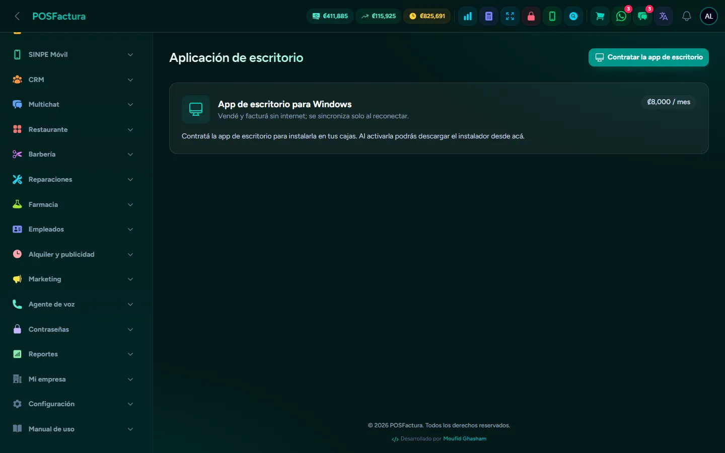
Task: Open the shopping cart icon
Action: [x=600, y=16]
